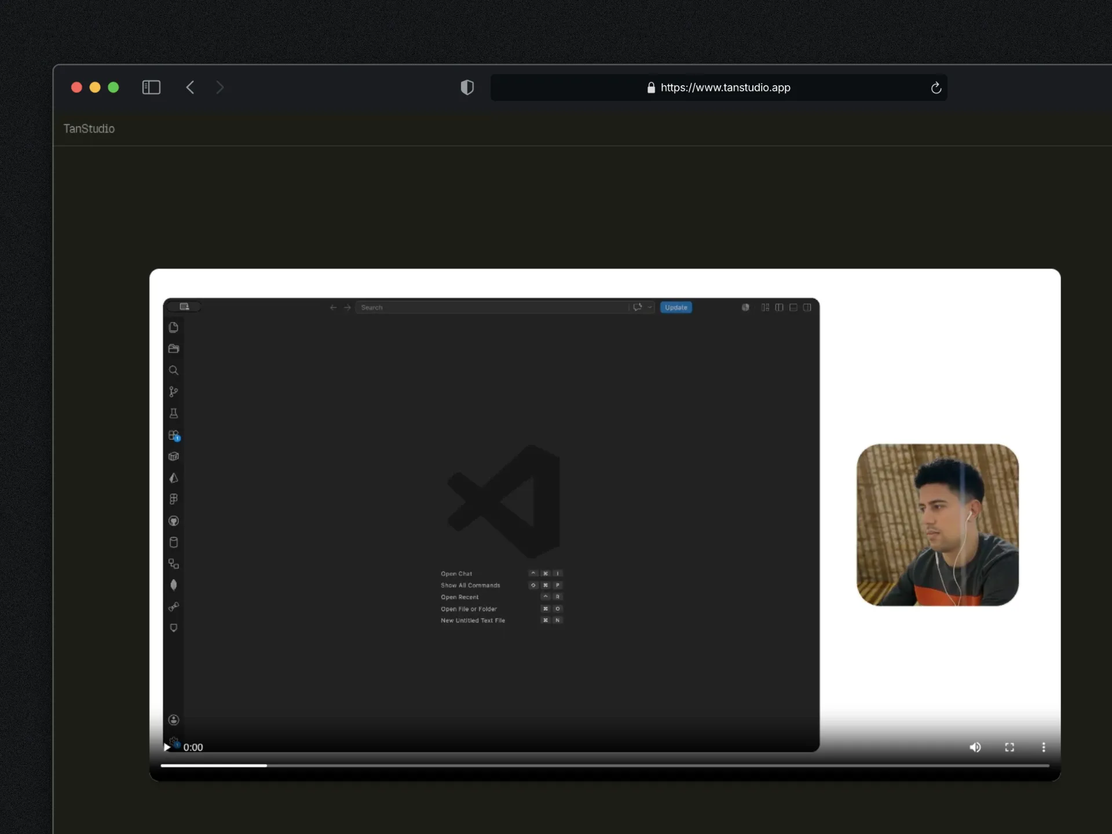
Task: Click the 3D box package icon
Action: pos(173,456)
